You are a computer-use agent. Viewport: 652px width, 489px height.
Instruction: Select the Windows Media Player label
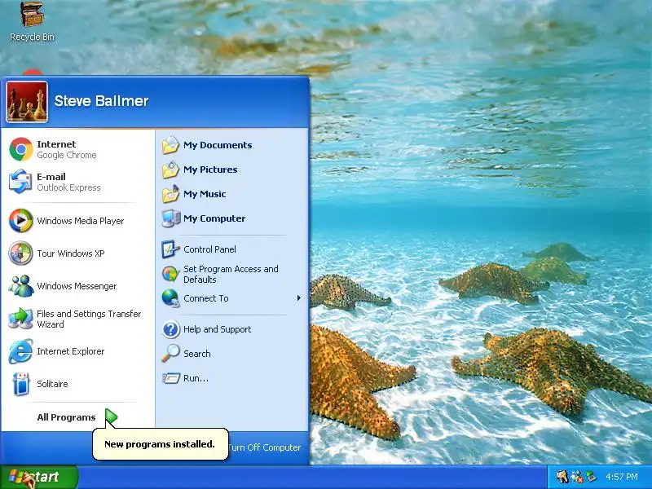[x=80, y=221]
